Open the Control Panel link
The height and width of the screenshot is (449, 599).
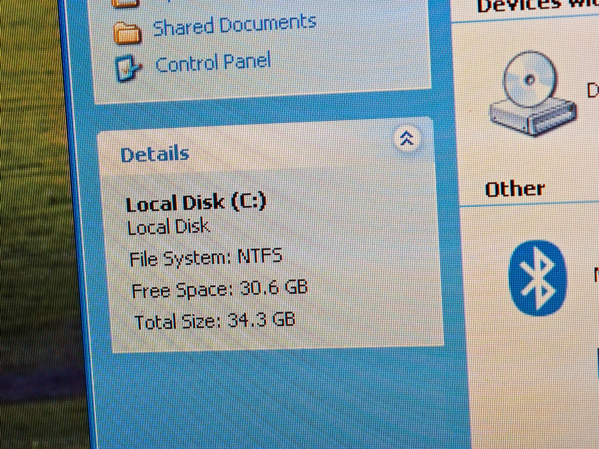coord(213,63)
